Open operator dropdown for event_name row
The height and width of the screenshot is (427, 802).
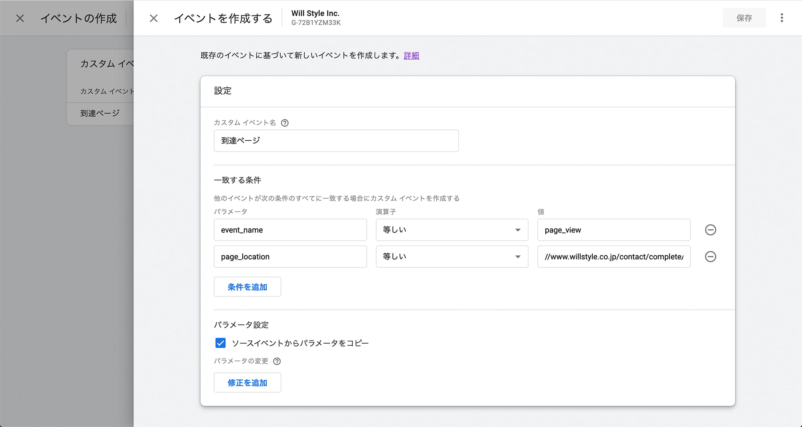pos(452,230)
